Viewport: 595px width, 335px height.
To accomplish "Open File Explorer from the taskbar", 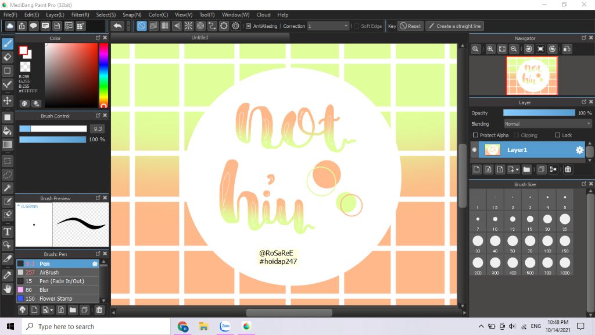I will [203, 326].
